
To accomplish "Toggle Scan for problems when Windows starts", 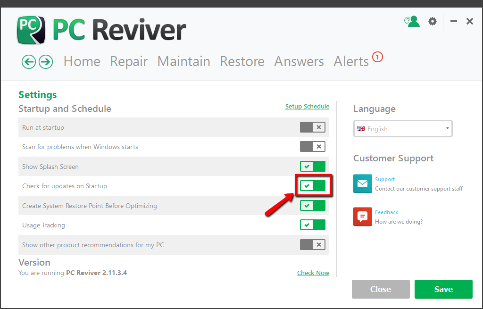I will pos(313,147).
